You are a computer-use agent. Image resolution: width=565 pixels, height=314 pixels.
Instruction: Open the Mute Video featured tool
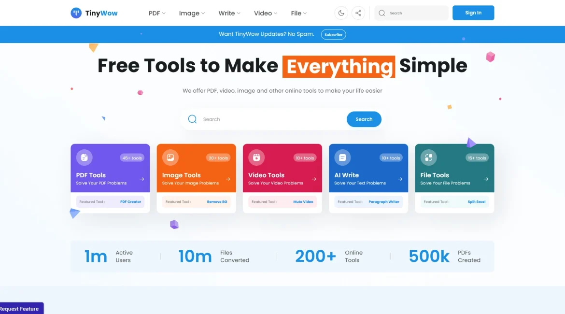(303, 202)
